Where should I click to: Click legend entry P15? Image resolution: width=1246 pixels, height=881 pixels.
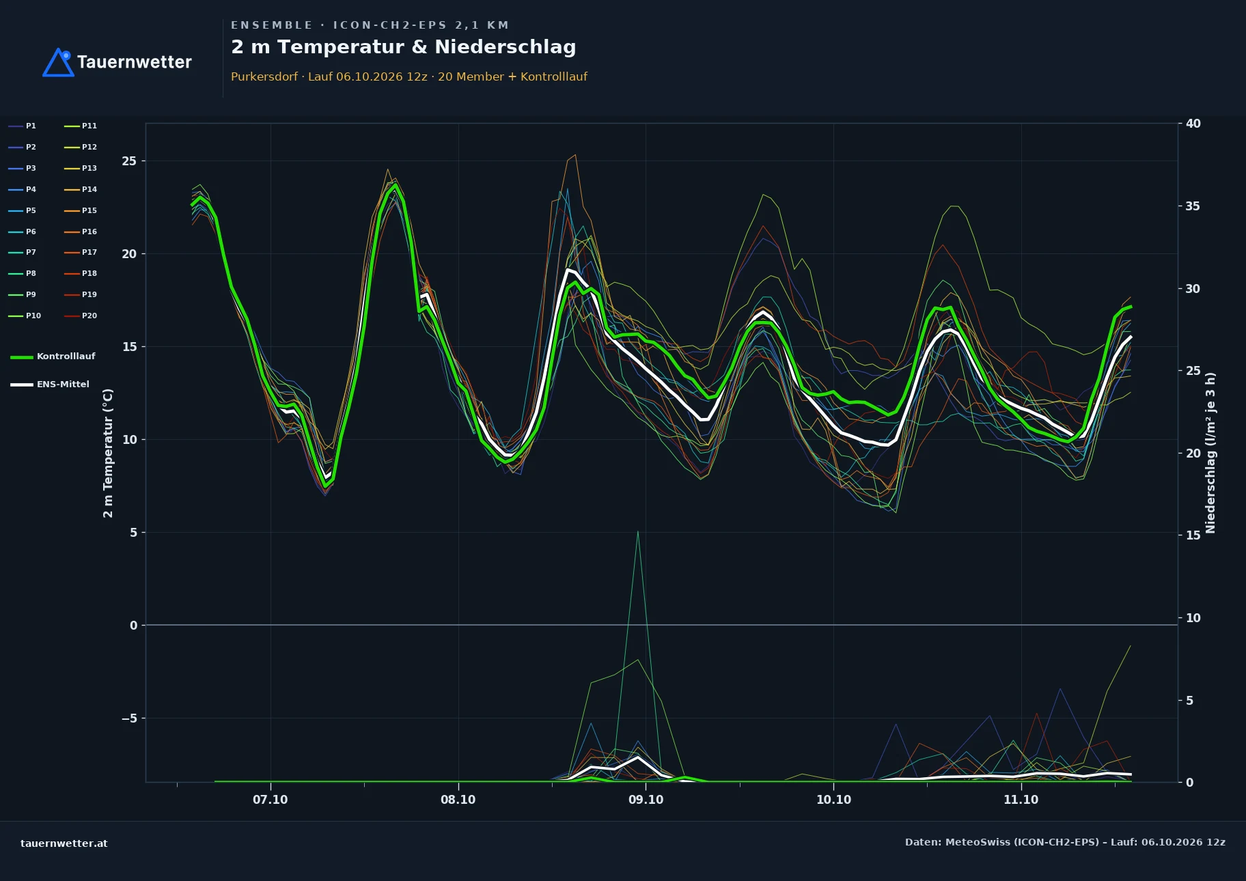[x=81, y=210]
